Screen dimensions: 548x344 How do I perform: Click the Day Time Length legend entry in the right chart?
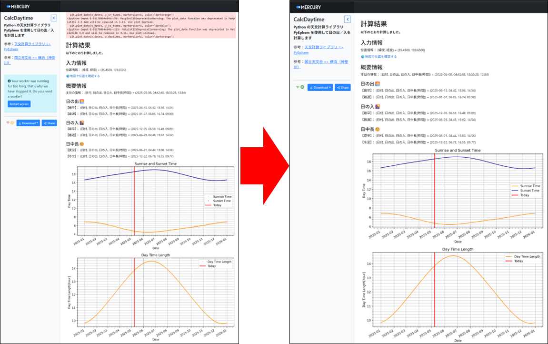[523, 256]
